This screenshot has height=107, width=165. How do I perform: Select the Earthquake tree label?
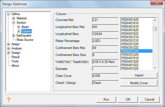(24, 35)
